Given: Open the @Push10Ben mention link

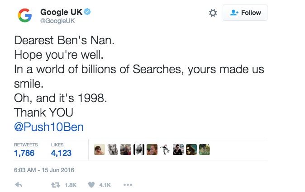Looking at the screenshot, I should point(49,127).
